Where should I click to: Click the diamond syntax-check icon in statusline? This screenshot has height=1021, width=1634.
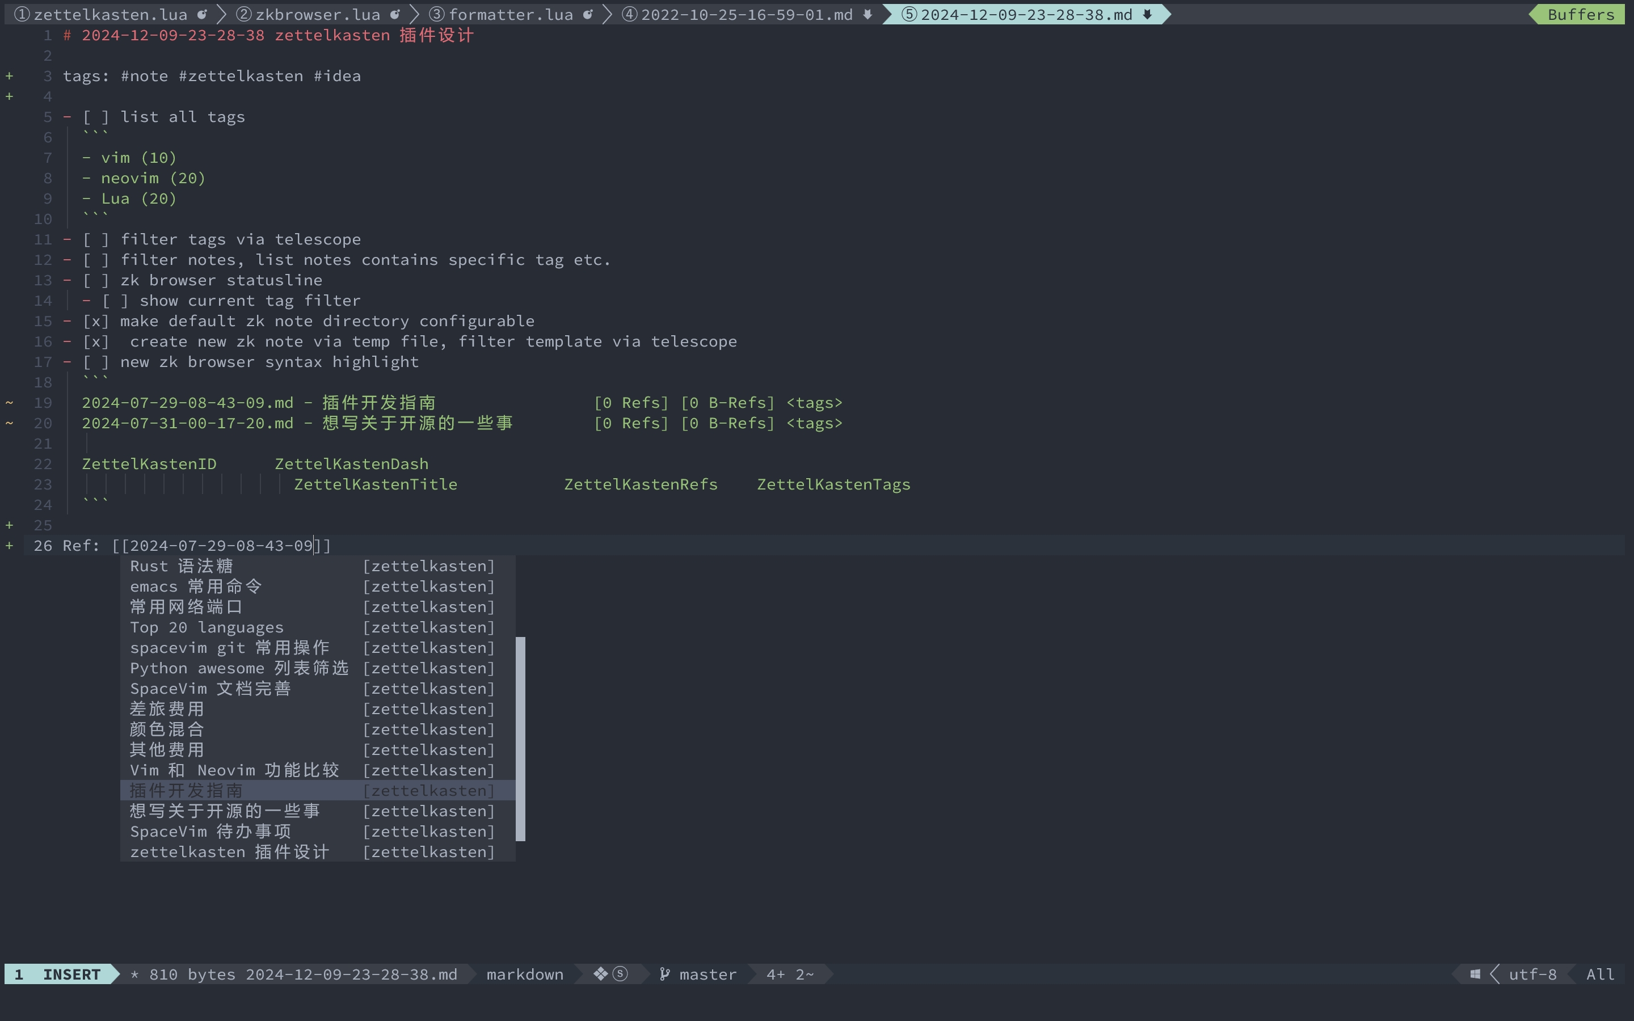point(600,974)
